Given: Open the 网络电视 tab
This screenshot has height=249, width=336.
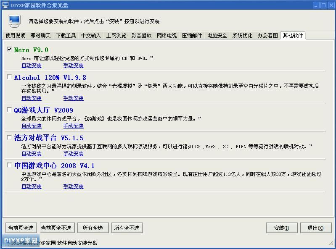Looking at the screenshot, I should pyautogui.click(x=167, y=36).
